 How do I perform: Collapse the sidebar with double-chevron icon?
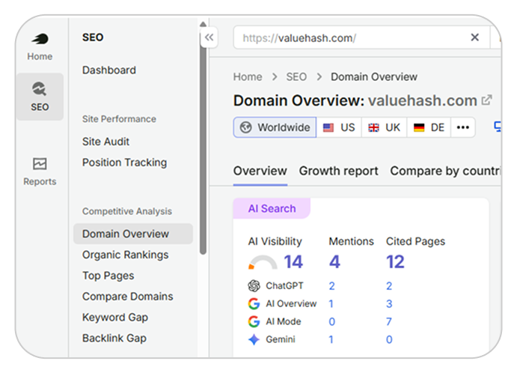[209, 37]
